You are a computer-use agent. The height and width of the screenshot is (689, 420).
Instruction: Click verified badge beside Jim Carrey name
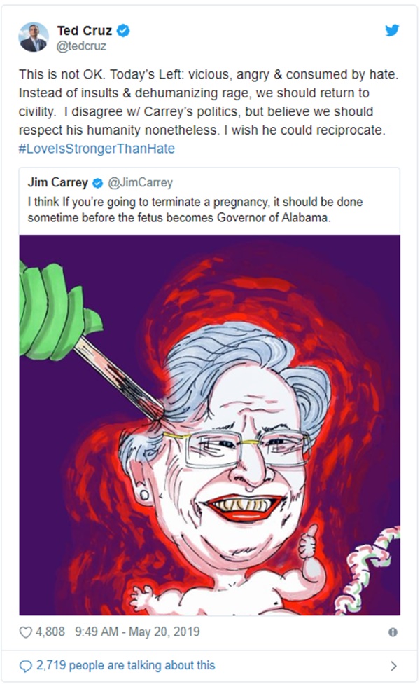pos(98,184)
